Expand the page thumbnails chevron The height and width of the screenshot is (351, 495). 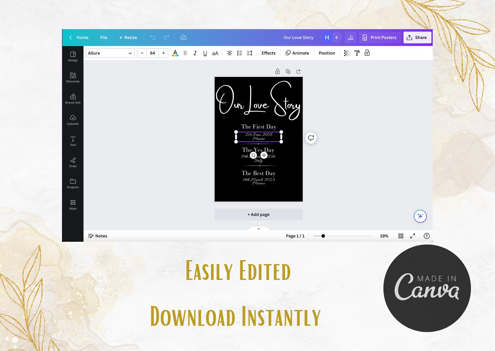(259, 229)
